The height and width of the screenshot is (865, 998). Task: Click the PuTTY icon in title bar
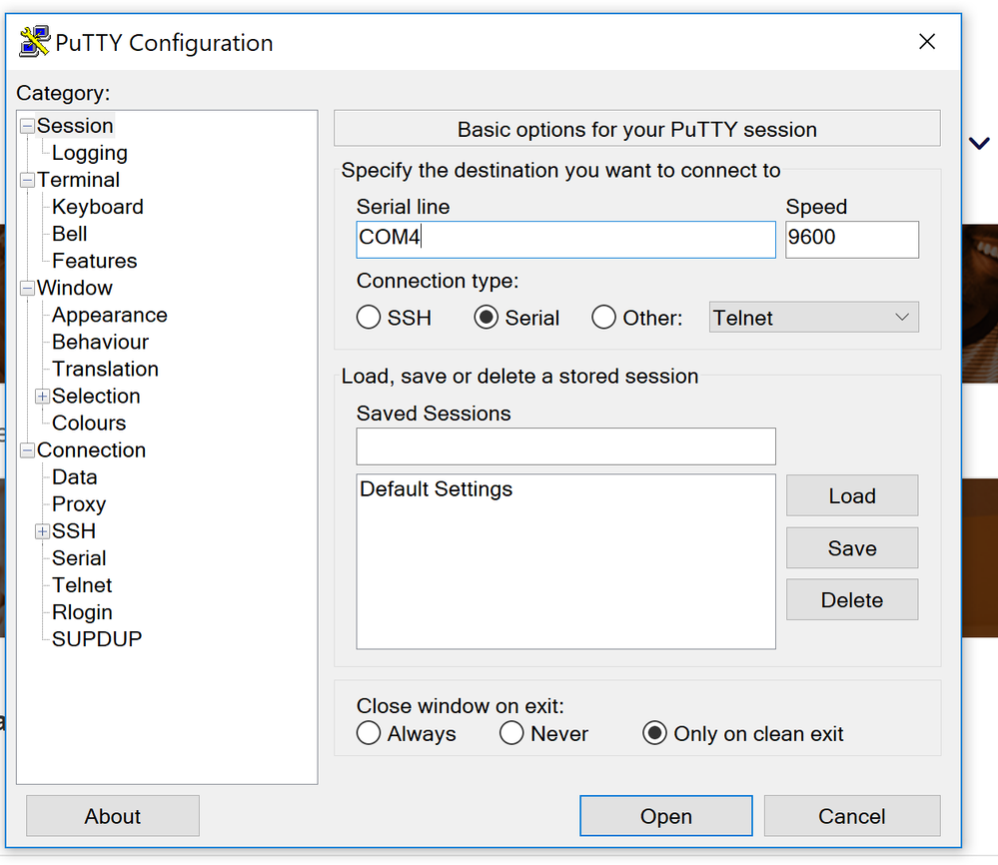[35, 42]
